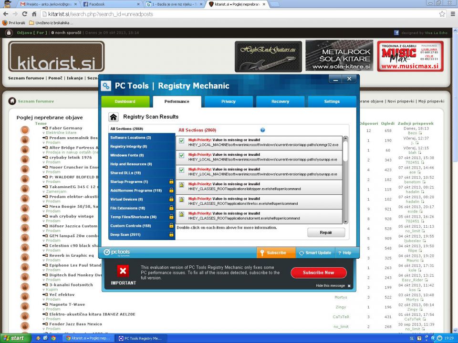Click the Seznam forumov breadcrumb link

pos(36,101)
